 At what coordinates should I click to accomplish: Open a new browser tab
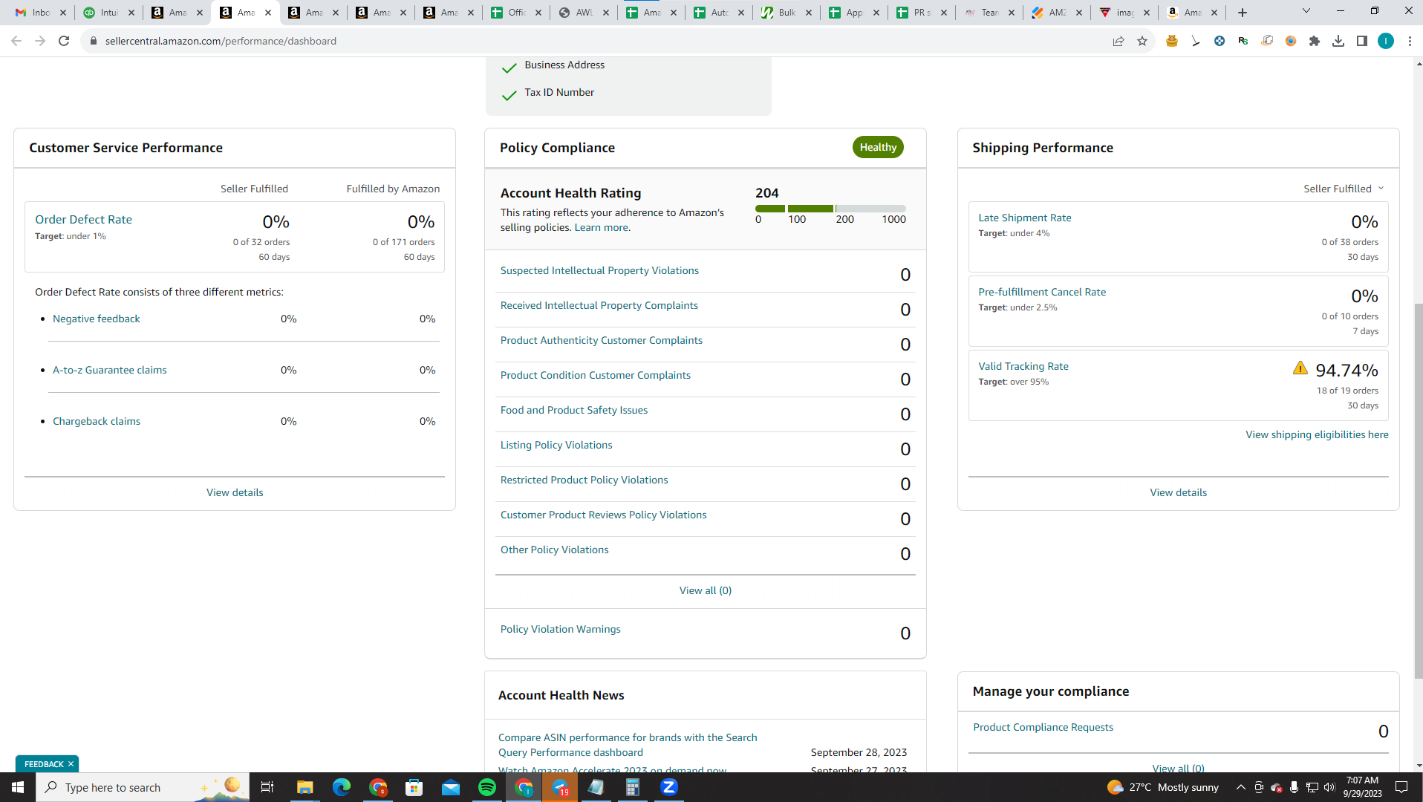click(1243, 13)
